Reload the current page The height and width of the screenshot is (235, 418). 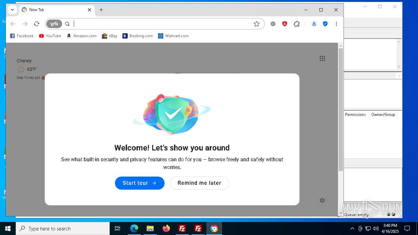pyautogui.click(x=37, y=24)
